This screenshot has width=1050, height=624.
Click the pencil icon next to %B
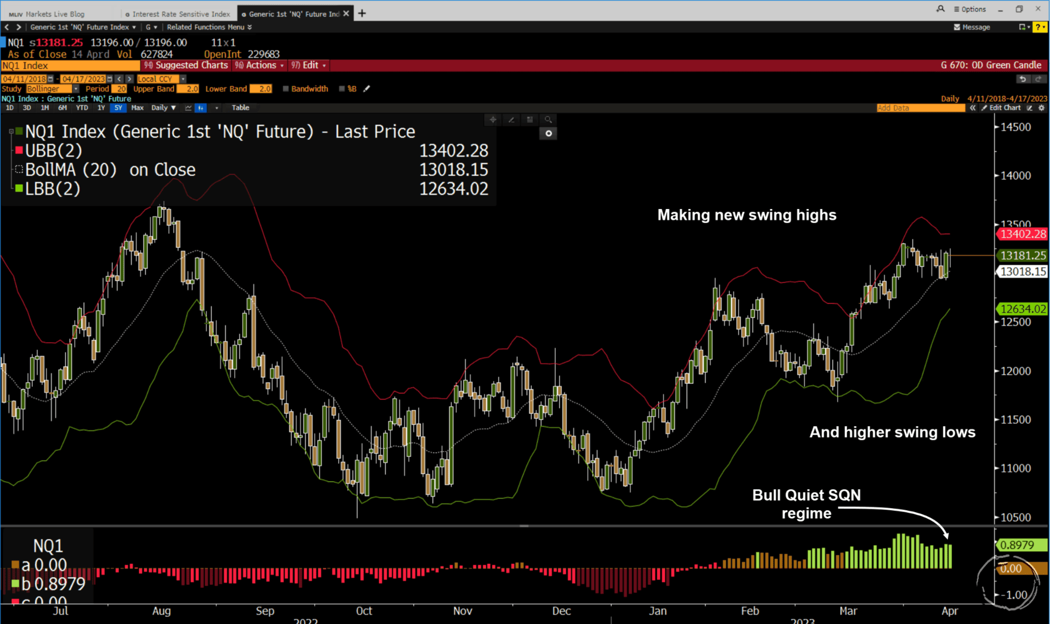click(366, 89)
